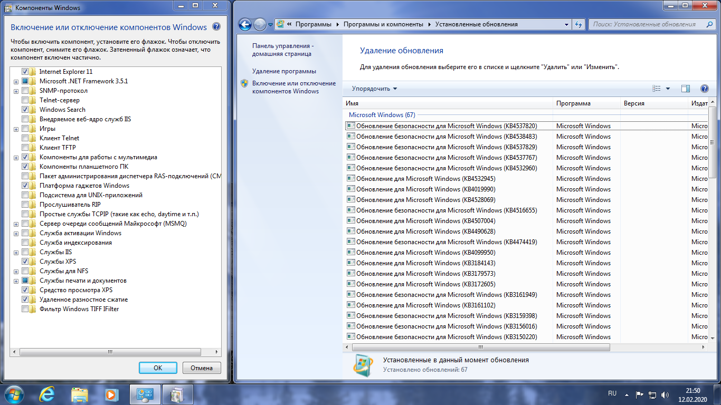Click horizontal scrollbar in features list
This screenshot has height=405, width=721.
click(x=111, y=352)
